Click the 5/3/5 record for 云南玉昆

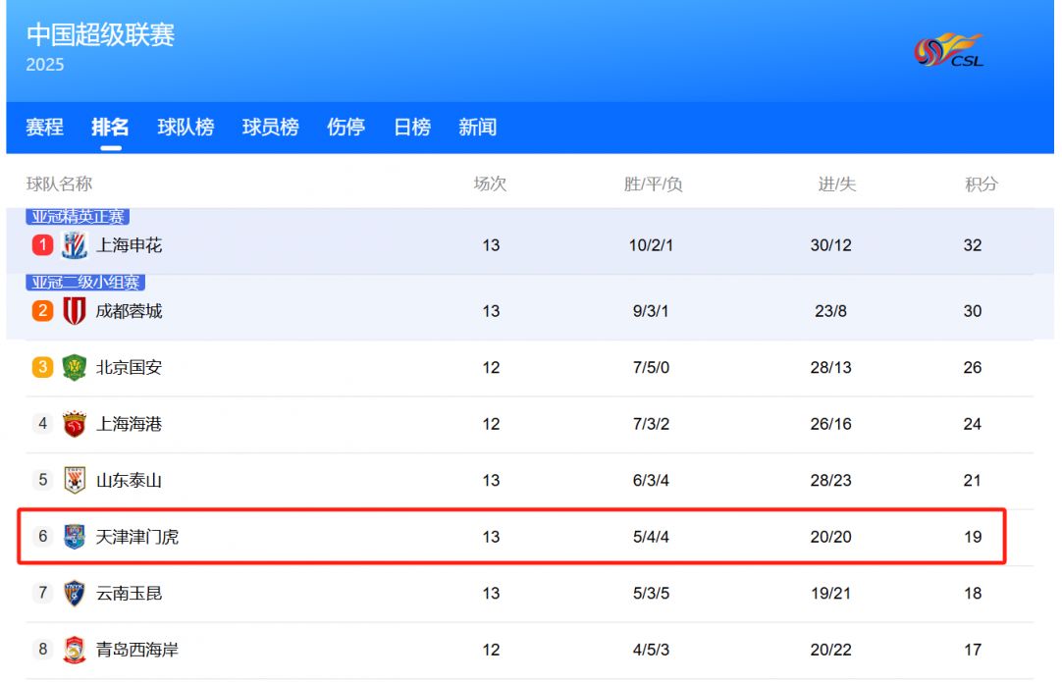coord(651,594)
